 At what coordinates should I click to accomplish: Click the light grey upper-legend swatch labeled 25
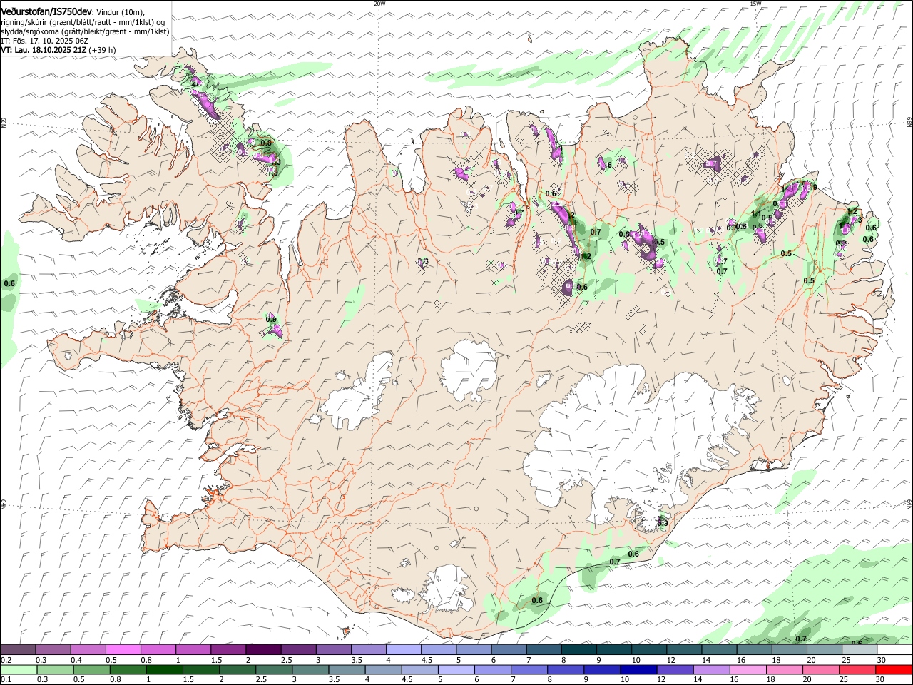click(860, 650)
